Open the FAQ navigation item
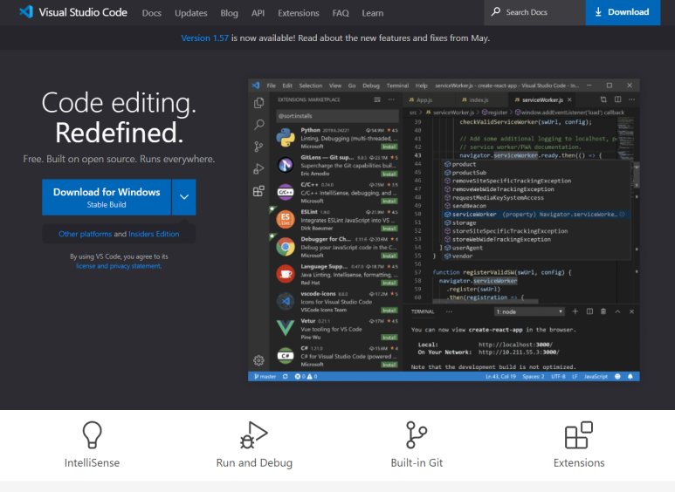This screenshot has height=492, width=675. tap(341, 13)
